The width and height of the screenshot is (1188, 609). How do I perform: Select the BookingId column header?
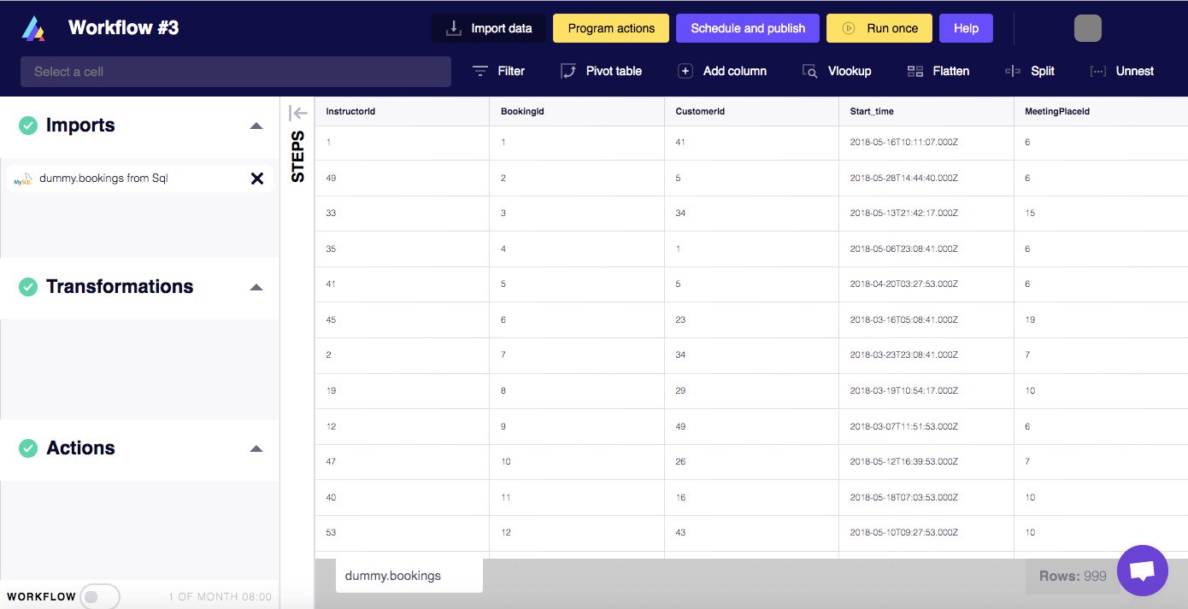[577, 111]
